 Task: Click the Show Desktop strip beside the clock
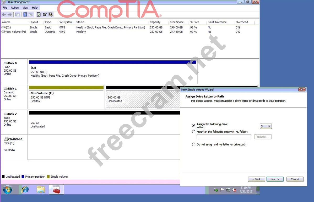pyautogui.click(x=258, y=190)
